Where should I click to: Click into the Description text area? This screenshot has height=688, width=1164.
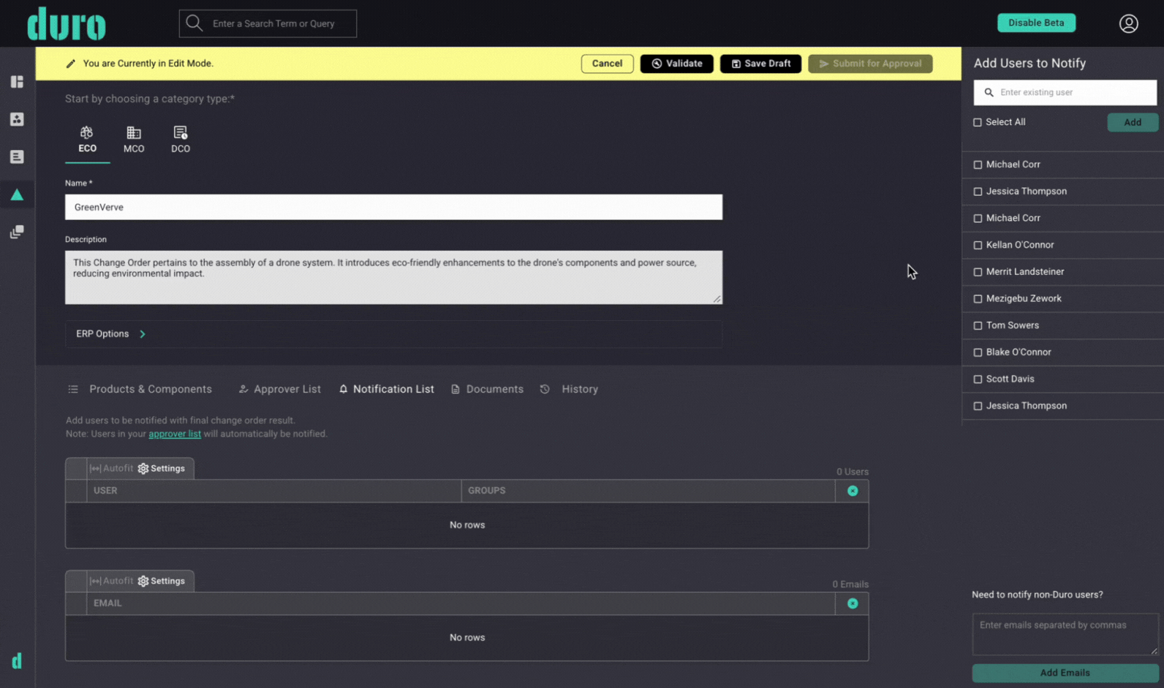click(x=393, y=278)
